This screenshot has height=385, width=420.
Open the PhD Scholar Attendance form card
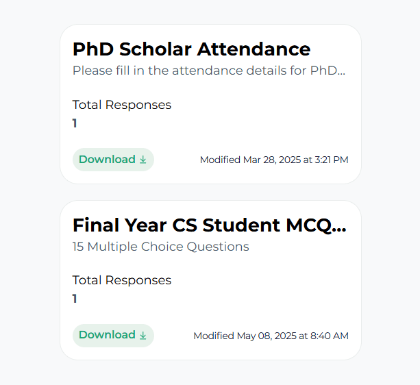(x=210, y=104)
